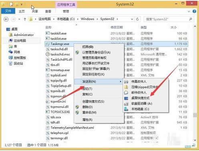Select the telephon.cpl file
This screenshot has width=199, height=151.
[x=60, y=133]
